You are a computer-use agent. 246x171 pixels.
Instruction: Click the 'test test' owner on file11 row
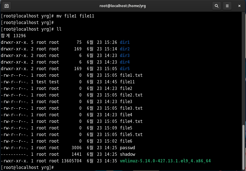pos(48,82)
